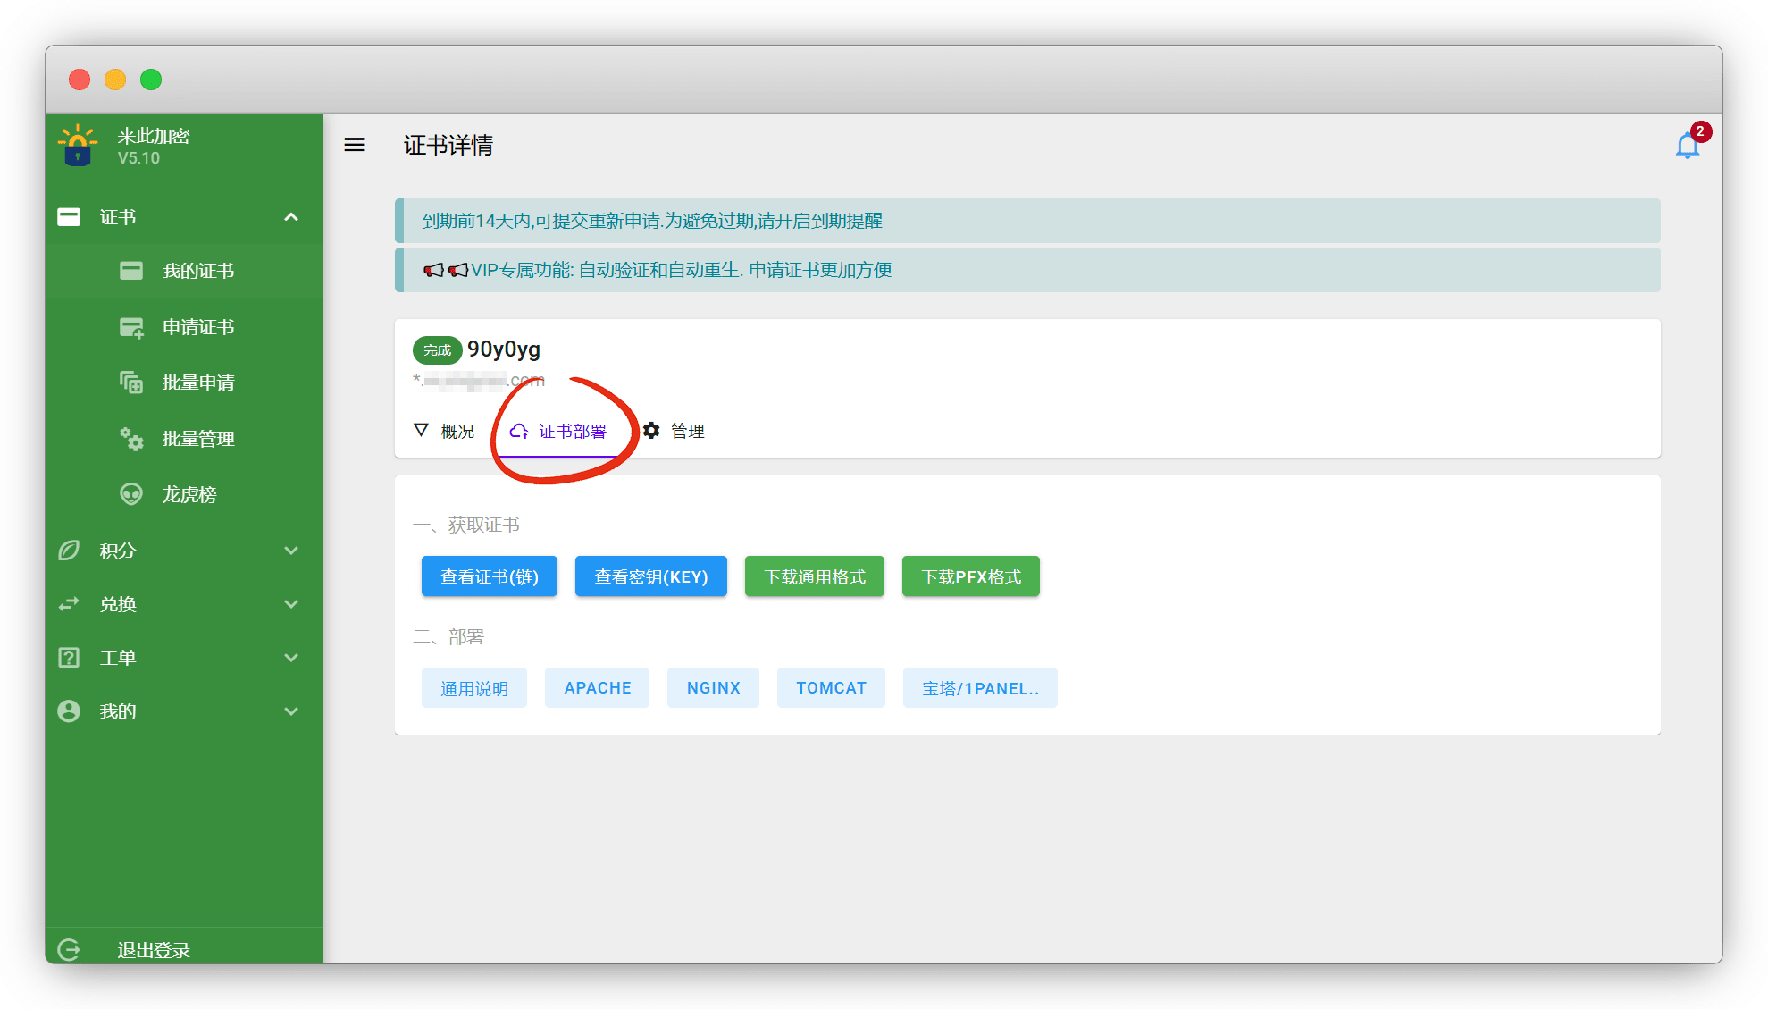
Task: Click the 申请证书 add-card icon
Action: (x=131, y=327)
